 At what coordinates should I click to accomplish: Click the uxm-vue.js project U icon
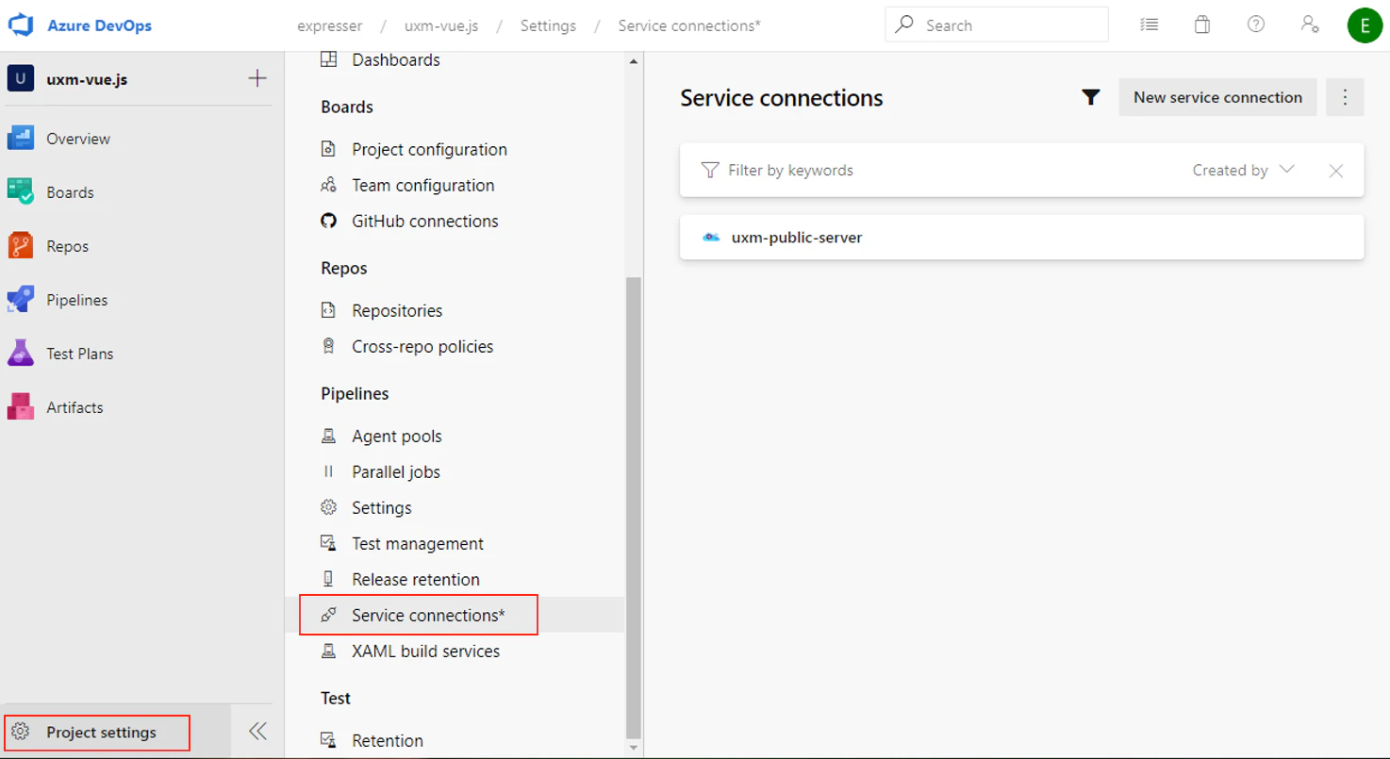tap(21, 79)
